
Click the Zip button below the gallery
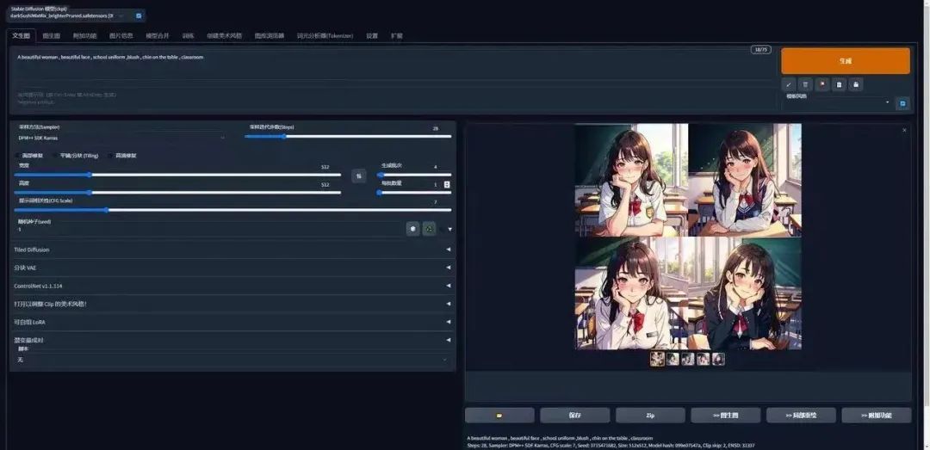[650, 415]
